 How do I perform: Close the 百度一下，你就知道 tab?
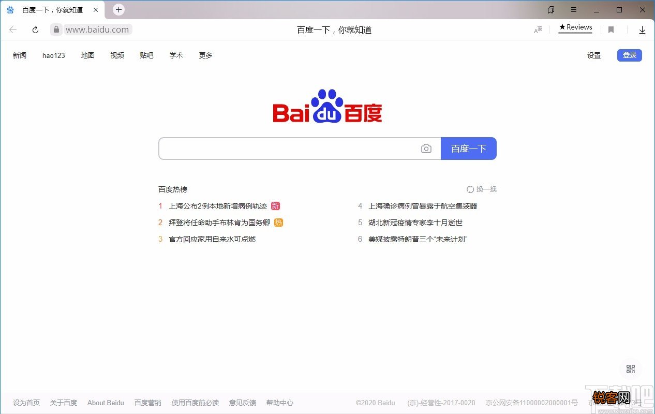coord(95,10)
